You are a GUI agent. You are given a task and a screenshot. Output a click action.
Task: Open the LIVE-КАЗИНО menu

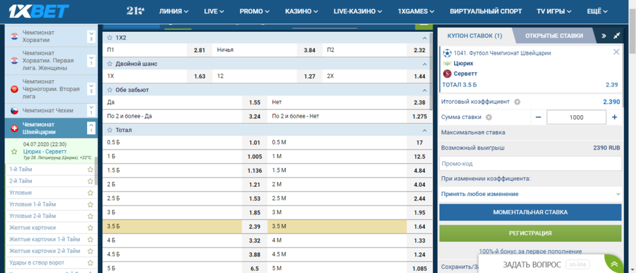(x=358, y=11)
